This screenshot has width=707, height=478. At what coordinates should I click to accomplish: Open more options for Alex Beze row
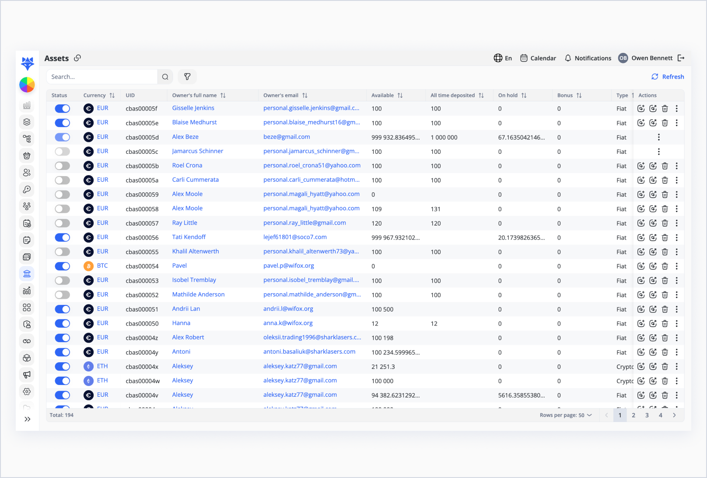click(x=658, y=137)
